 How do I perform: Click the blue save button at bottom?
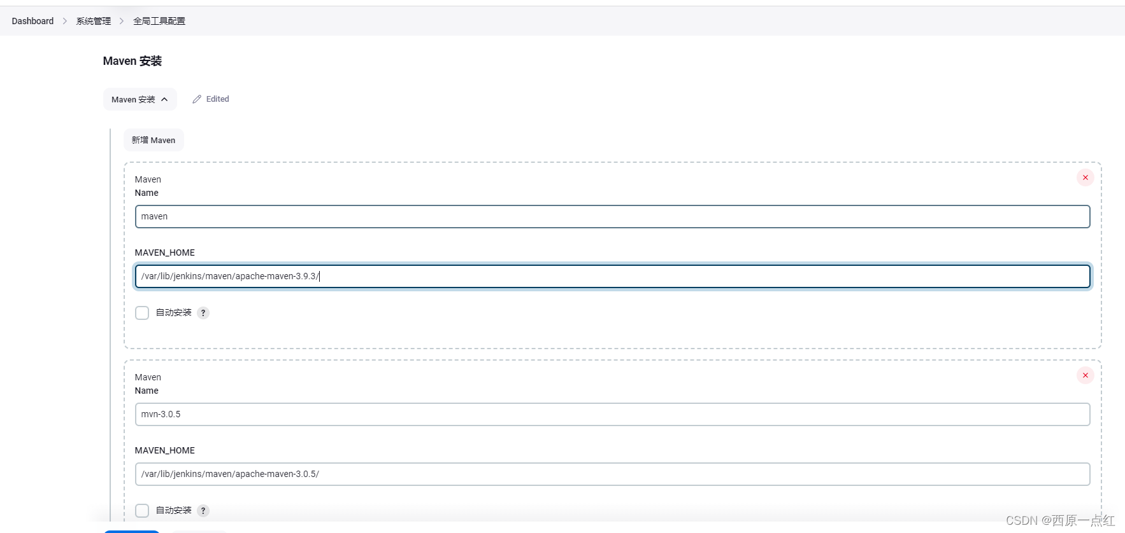point(131,531)
